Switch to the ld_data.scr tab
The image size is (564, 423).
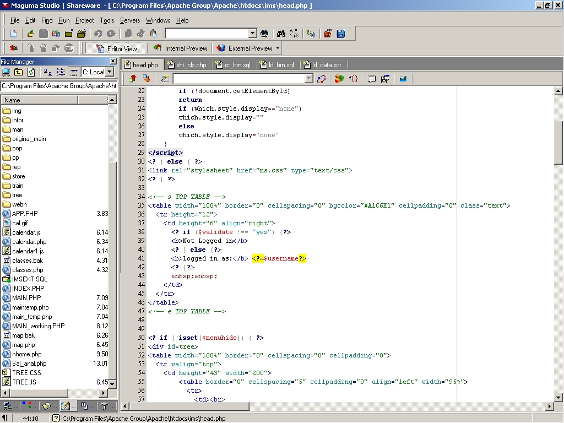coord(323,65)
